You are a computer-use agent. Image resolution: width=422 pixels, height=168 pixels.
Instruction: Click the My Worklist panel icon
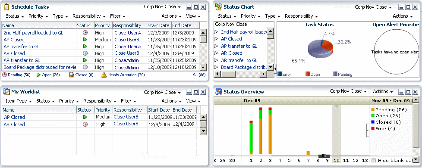[x=6, y=92]
